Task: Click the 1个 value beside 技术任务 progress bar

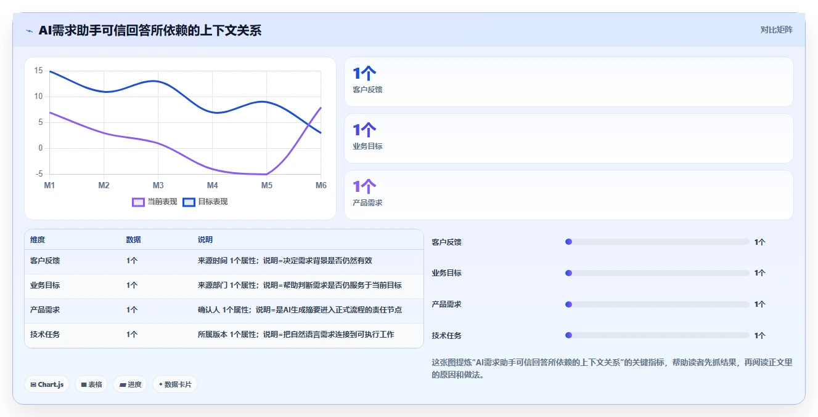Action: 760,336
